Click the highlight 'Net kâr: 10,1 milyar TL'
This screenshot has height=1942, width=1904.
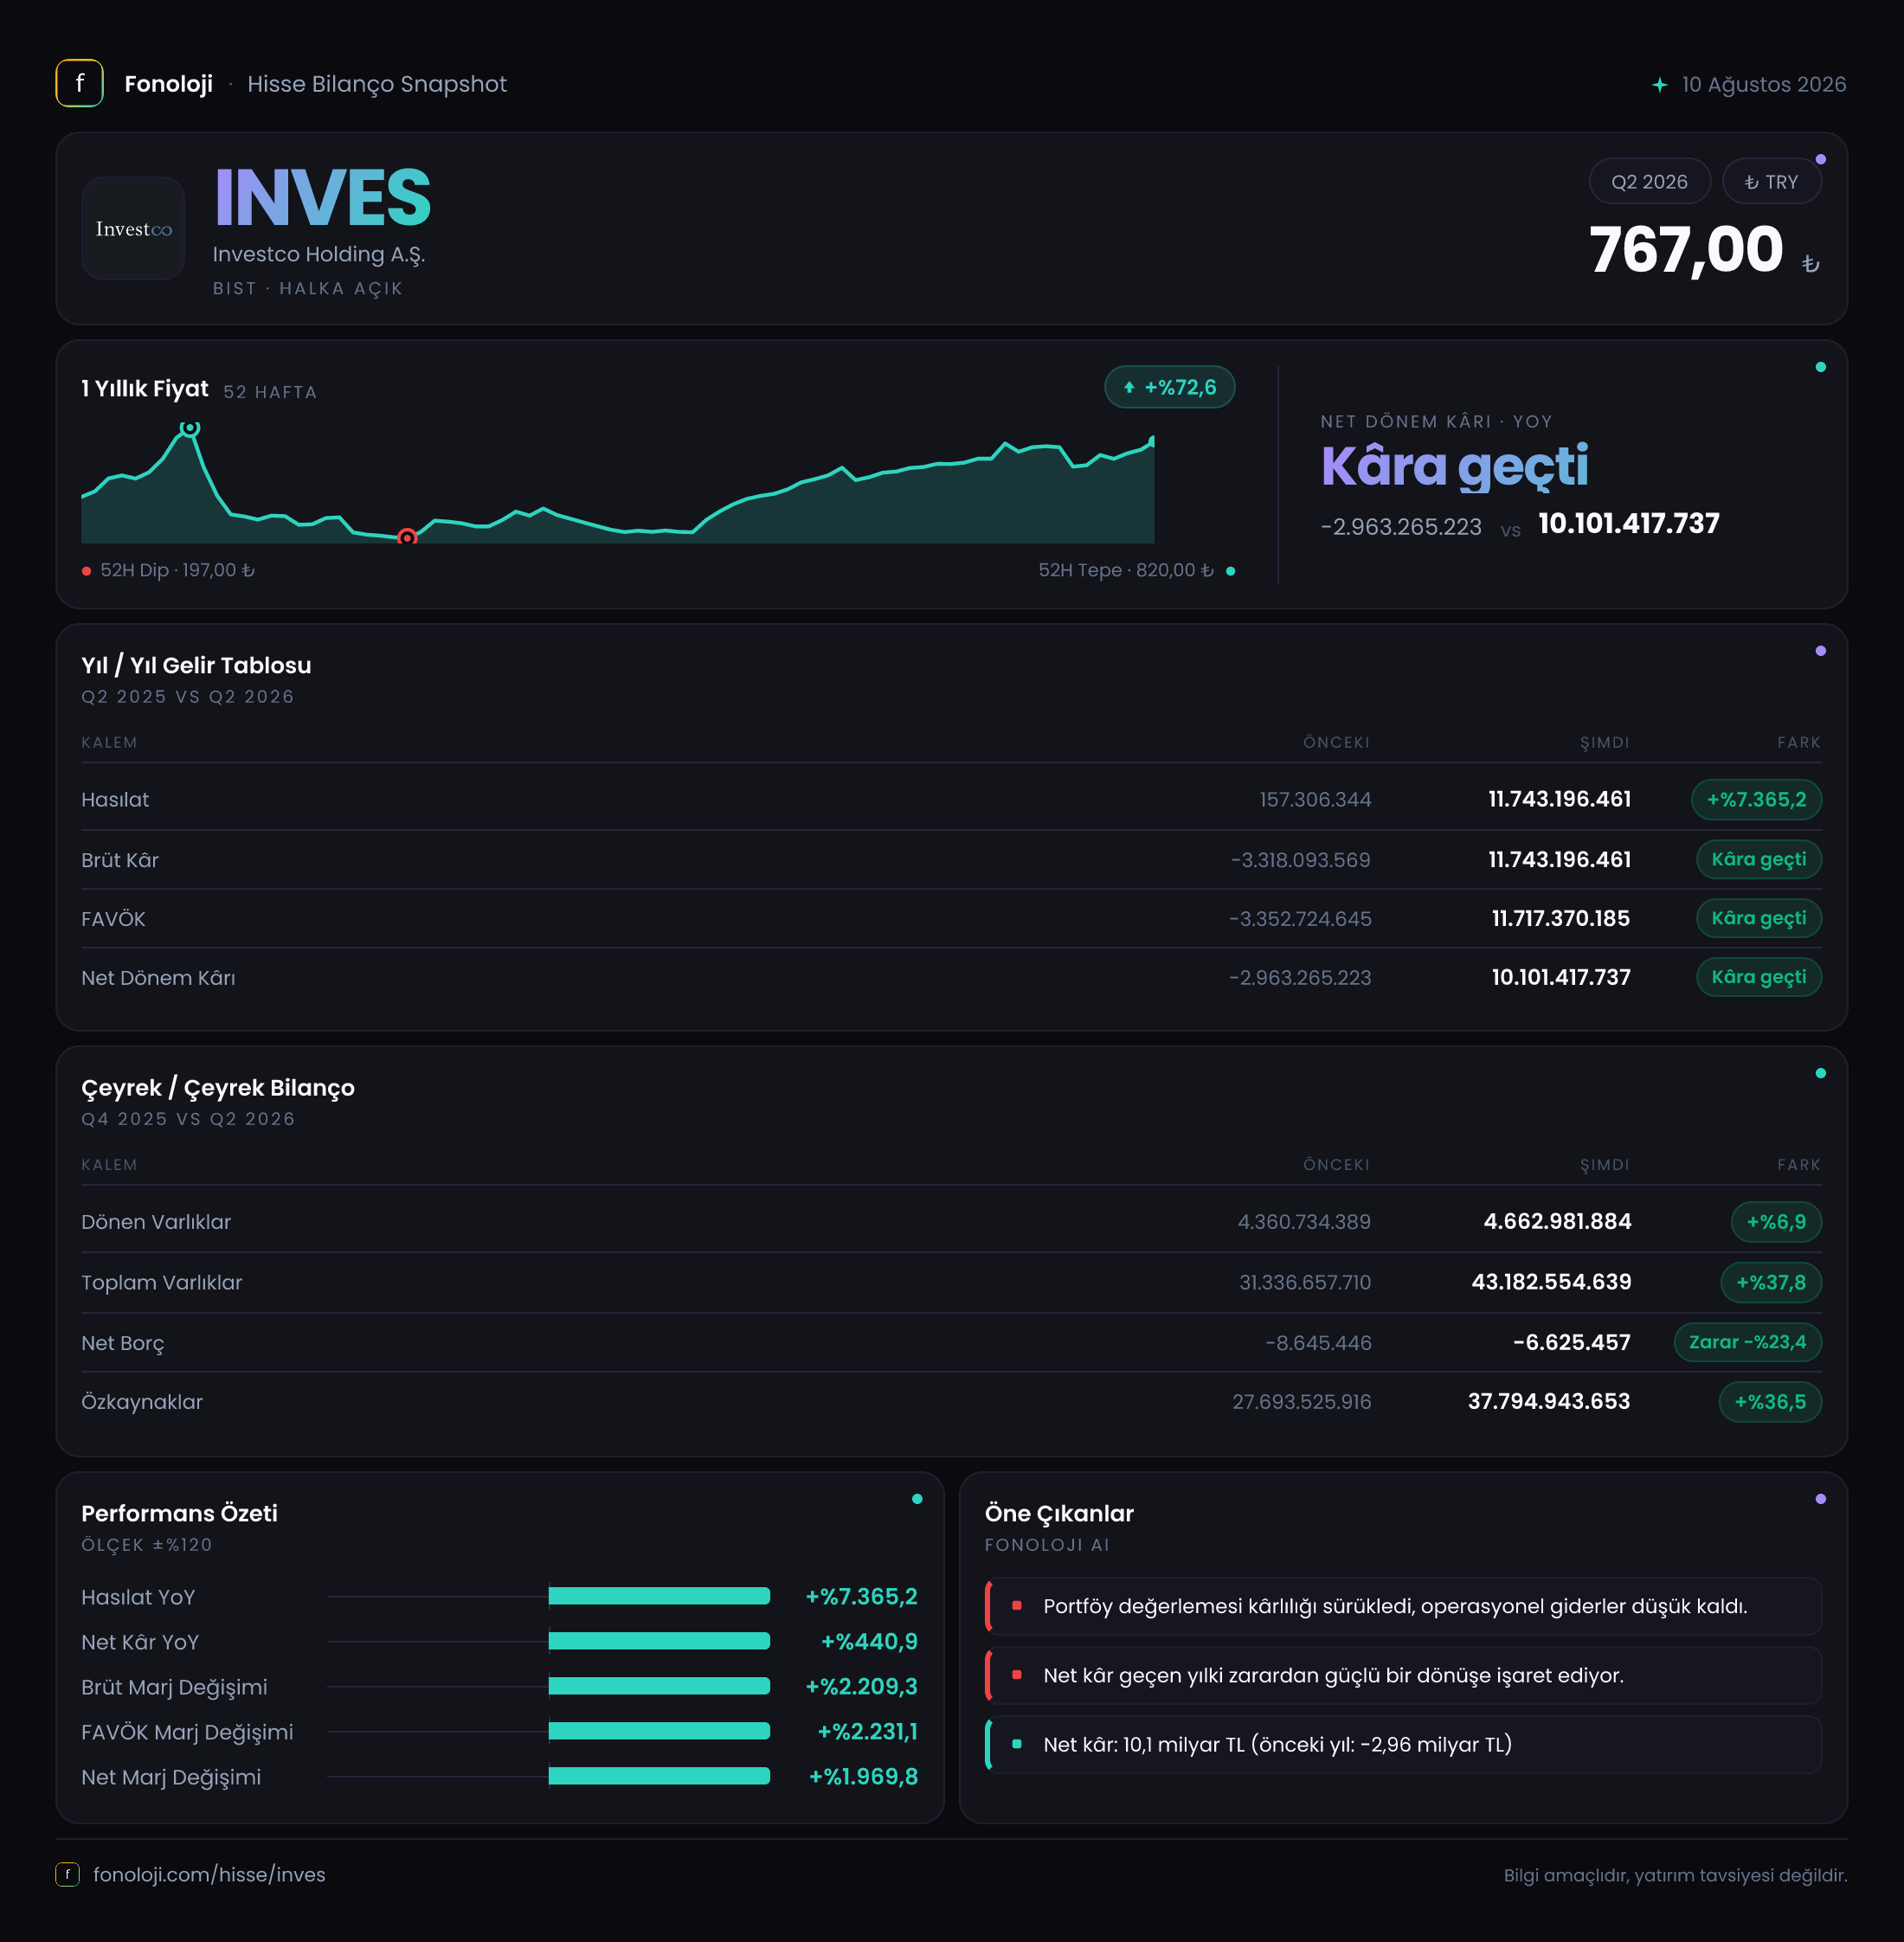coord(1404,1744)
